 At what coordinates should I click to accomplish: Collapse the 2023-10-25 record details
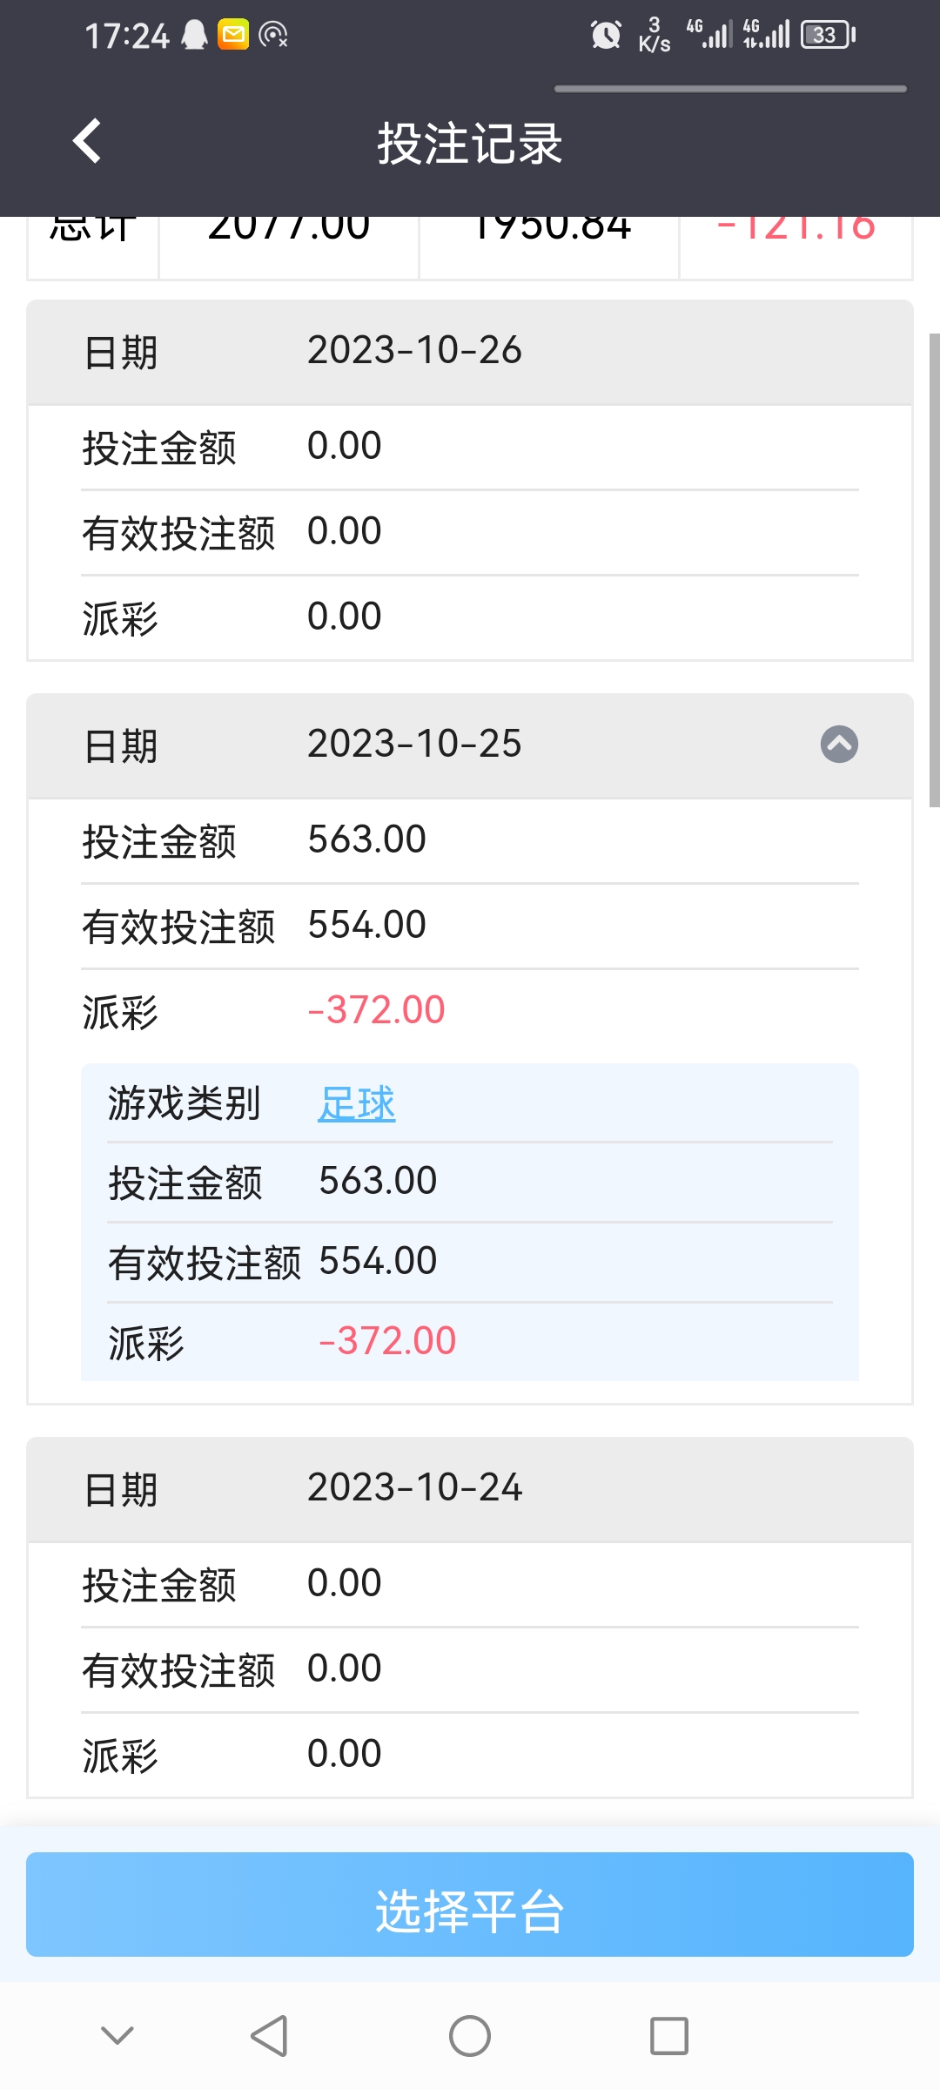[x=839, y=745]
